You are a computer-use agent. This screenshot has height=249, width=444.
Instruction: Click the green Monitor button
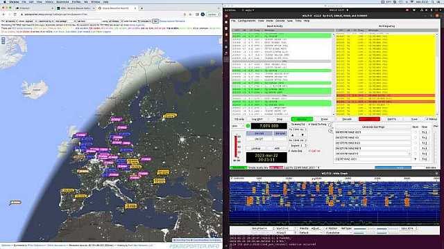(x=302, y=120)
